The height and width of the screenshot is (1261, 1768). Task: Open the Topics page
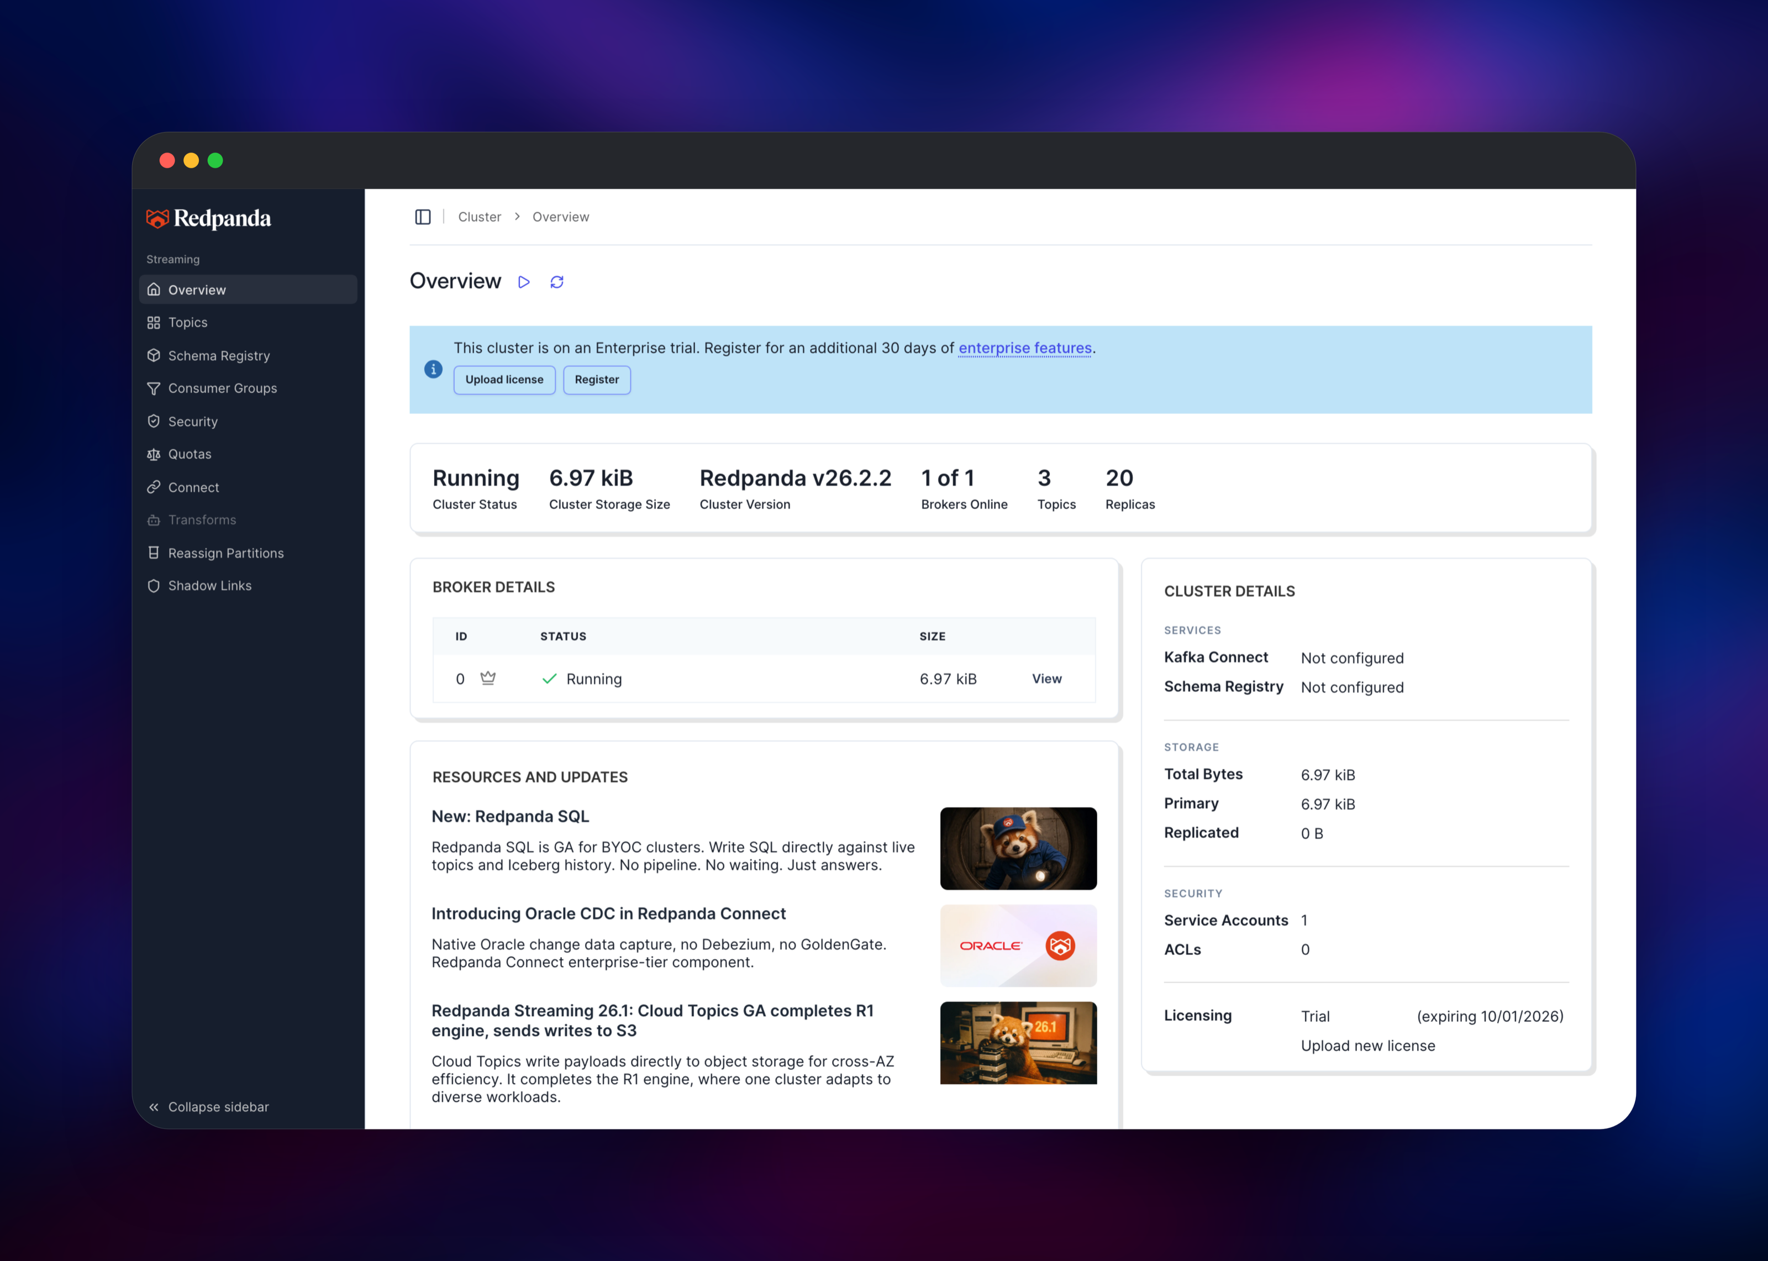click(249, 322)
